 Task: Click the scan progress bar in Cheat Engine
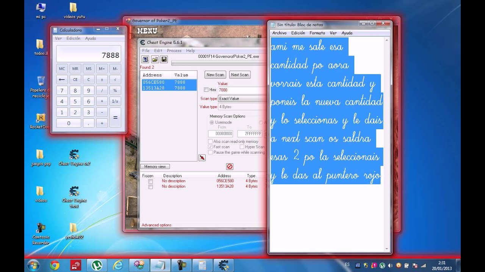coord(219,63)
